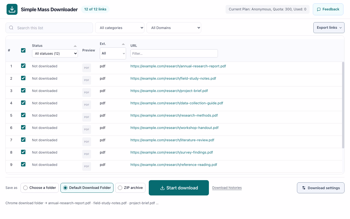Open the Ext. All filter dropdown
Viewport: 350px width, 219px height.
pos(113,53)
